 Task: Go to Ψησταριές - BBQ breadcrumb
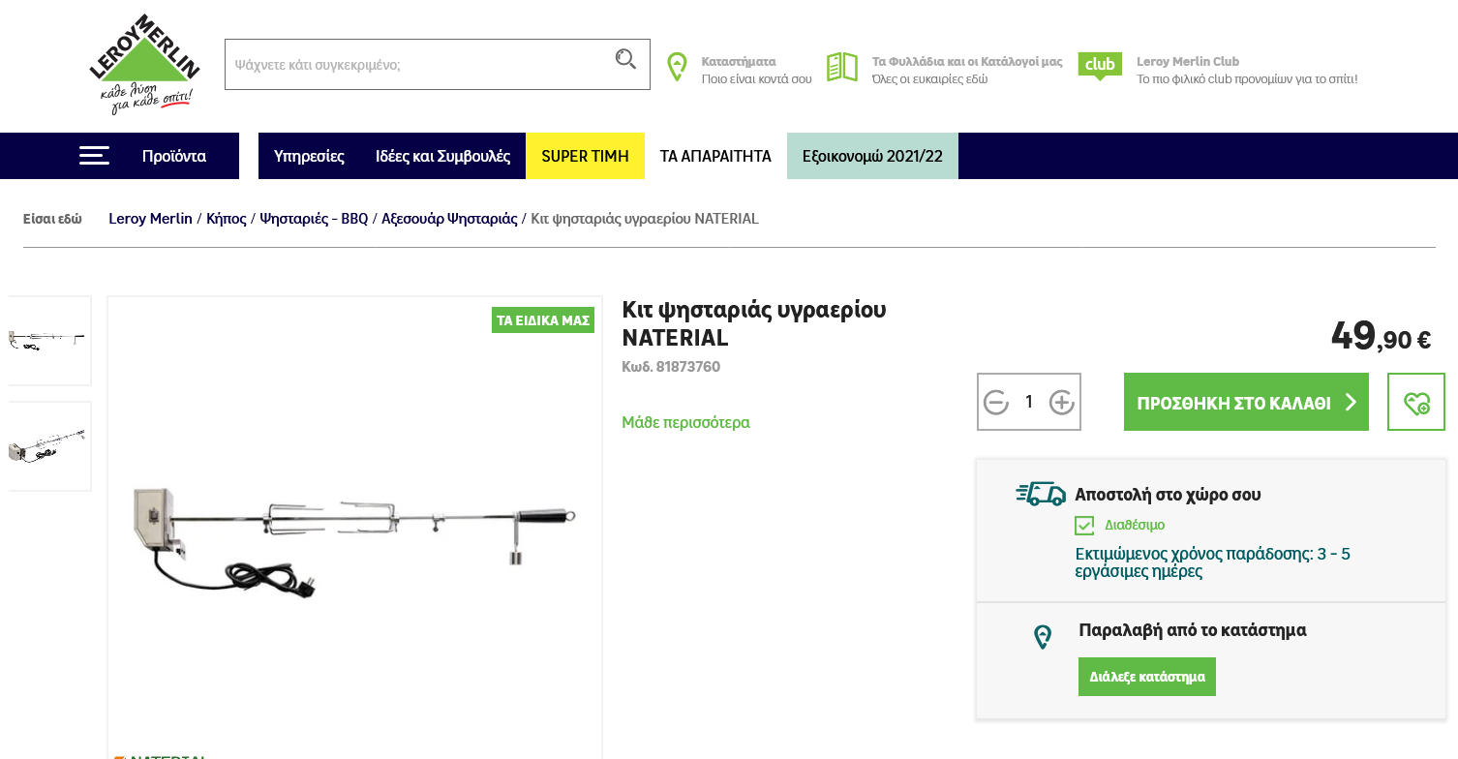click(x=314, y=219)
